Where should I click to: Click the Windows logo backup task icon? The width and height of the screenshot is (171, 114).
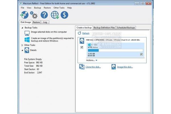27,40
